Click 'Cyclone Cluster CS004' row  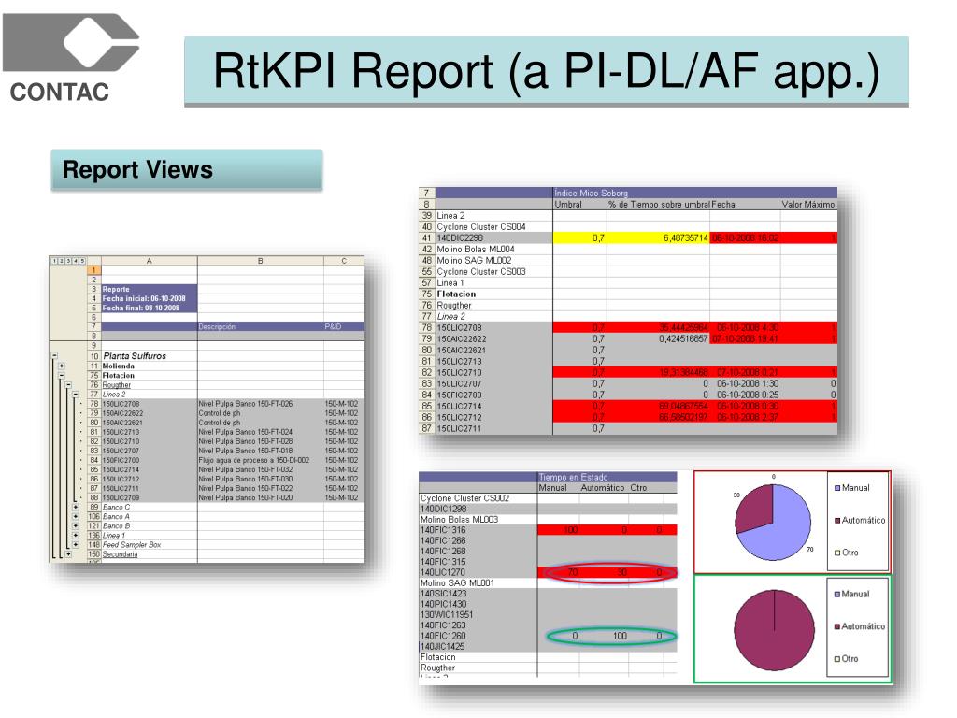(481, 226)
